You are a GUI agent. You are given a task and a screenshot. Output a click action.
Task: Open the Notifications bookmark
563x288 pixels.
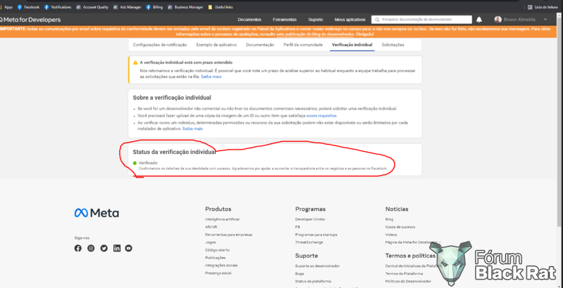point(58,7)
